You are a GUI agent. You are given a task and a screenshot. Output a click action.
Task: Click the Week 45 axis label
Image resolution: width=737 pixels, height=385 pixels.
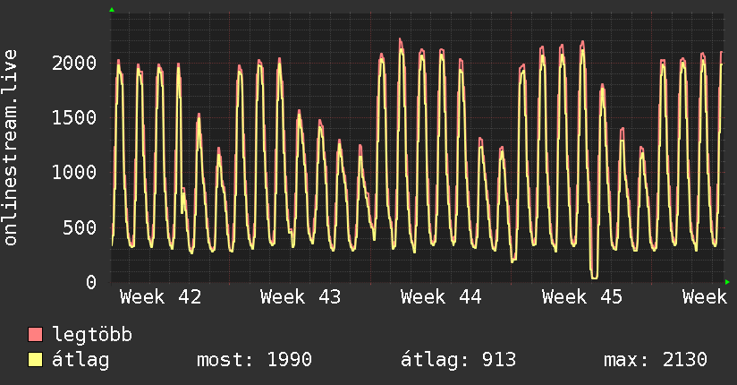tap(582, 297)
